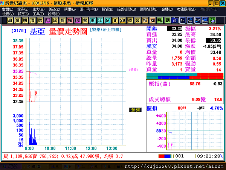This screenshot has height=170, width=226.
Task: Click the red 幅 toolbar icon
Action: pos(70,20)
